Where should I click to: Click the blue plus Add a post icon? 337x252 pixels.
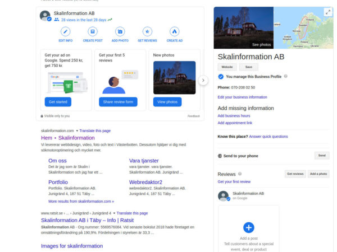[249, 227]
